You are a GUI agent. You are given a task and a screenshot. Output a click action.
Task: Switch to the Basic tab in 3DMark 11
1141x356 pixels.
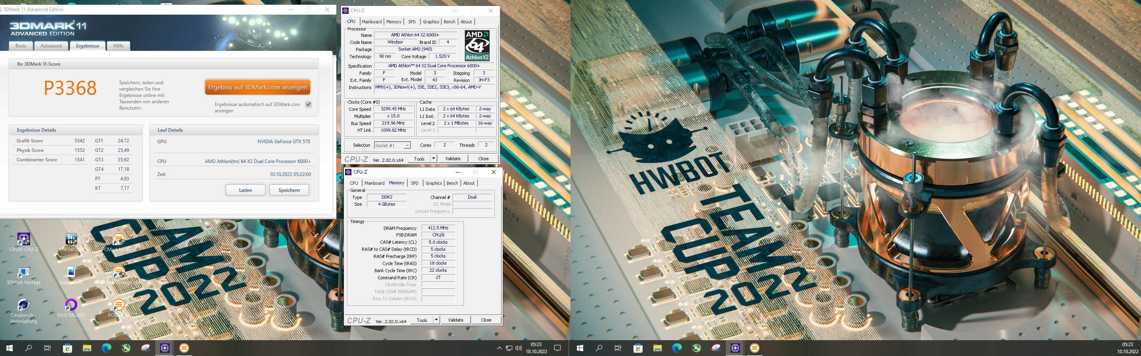click(21, 46)
